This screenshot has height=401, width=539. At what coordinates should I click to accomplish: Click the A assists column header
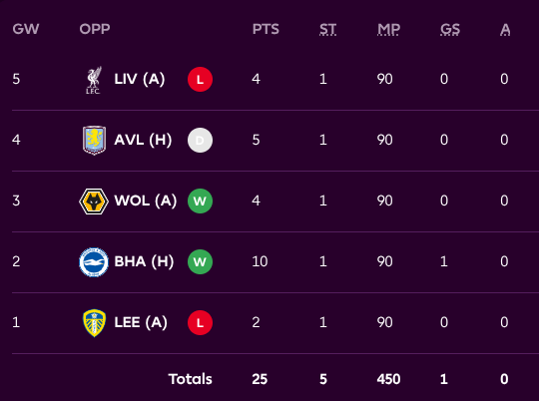pos(505,29)
